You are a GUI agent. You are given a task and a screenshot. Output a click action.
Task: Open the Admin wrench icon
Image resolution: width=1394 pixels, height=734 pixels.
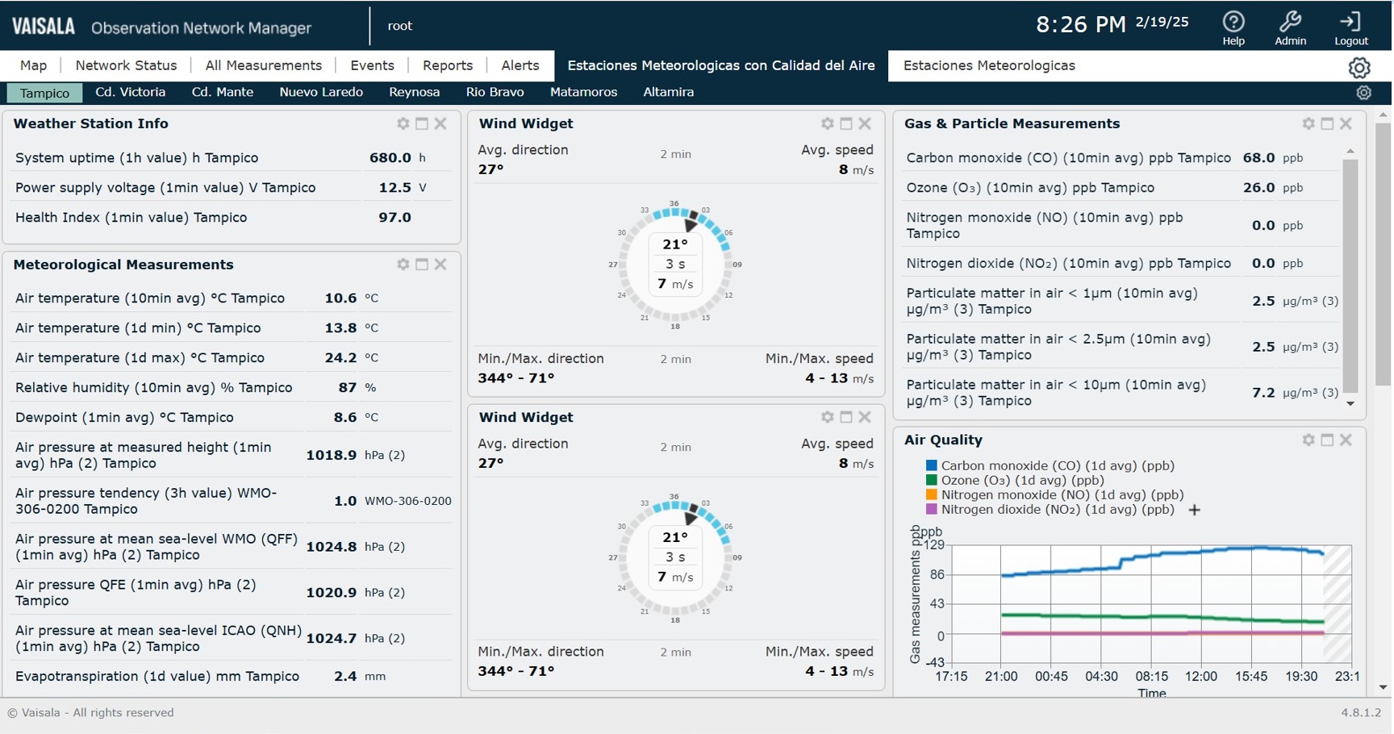[1289, 23]
